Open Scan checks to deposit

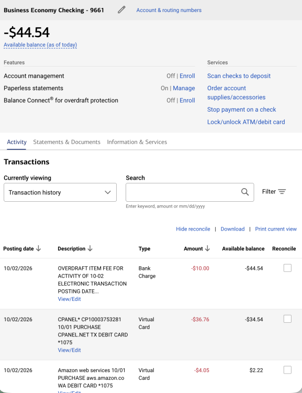pyautogui.click(x=239, y=76)
